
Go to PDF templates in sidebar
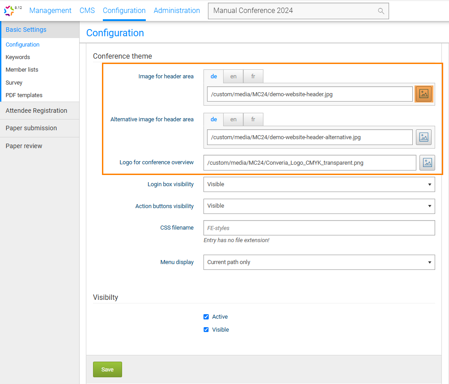(x=24, y=95)
